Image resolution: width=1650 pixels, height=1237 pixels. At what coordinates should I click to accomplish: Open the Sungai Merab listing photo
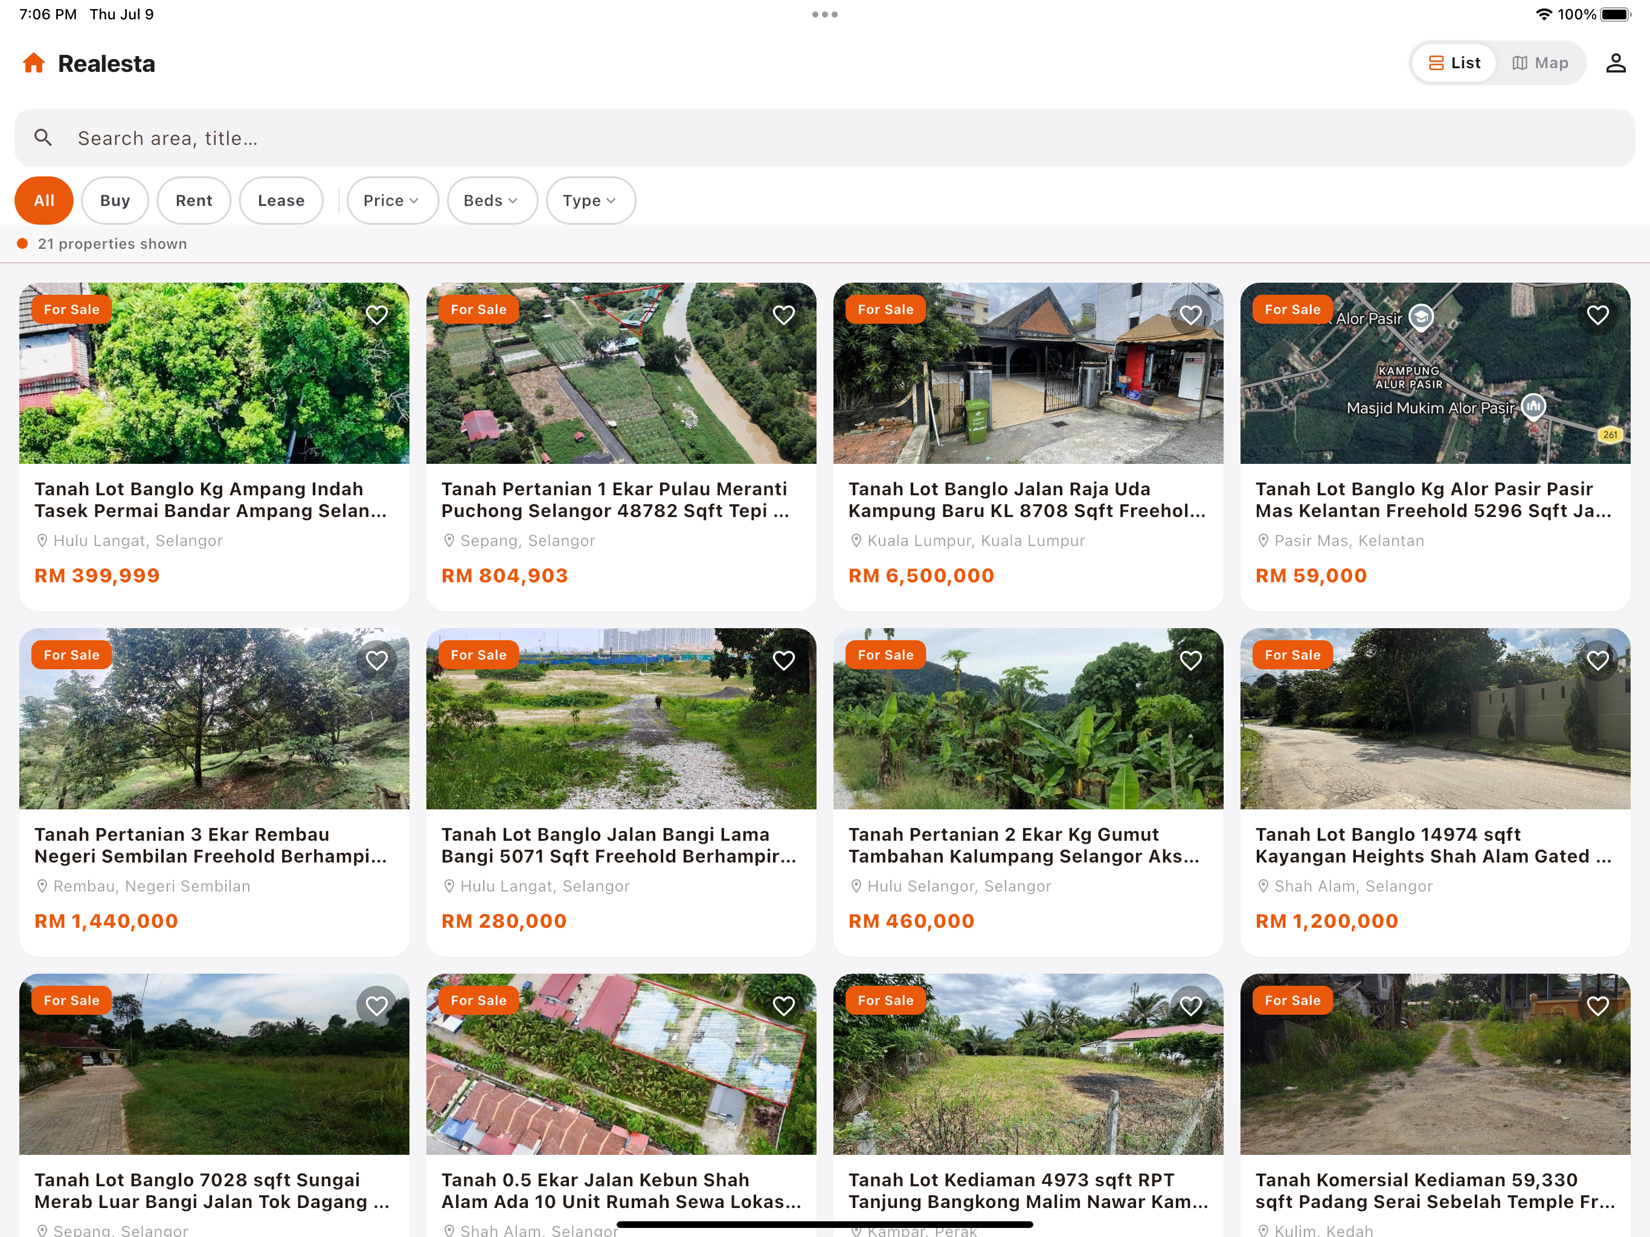(x=214, y=1064)
